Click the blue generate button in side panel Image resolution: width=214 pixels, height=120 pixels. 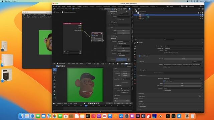point(121,59)
